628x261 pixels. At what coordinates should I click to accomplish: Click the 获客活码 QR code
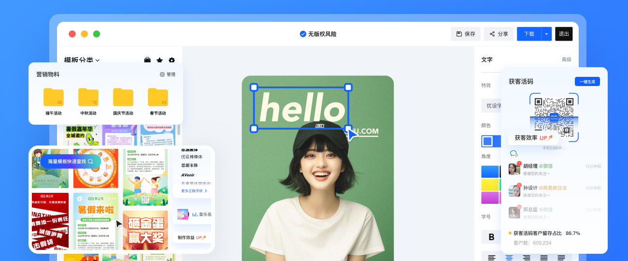(554, 117)
